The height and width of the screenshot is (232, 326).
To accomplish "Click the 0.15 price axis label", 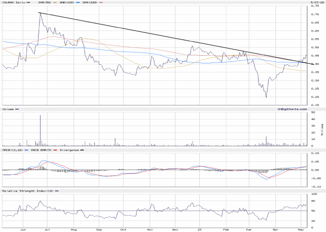I will pyautogui.click(x=315, y=105).
